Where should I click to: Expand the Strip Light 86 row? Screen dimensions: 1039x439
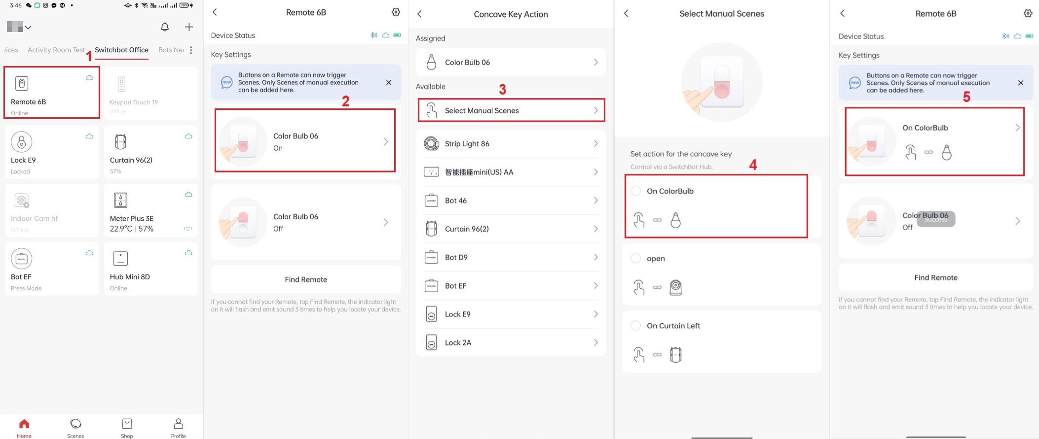coord(511,144)
